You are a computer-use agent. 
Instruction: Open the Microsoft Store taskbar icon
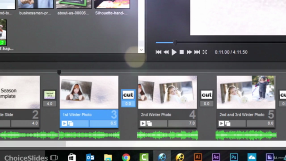[x=72, y=157]
